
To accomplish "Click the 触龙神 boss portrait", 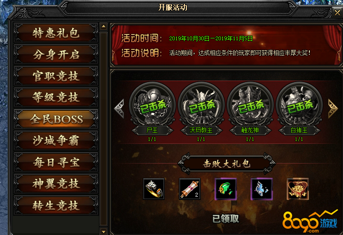I will (250, 103).
